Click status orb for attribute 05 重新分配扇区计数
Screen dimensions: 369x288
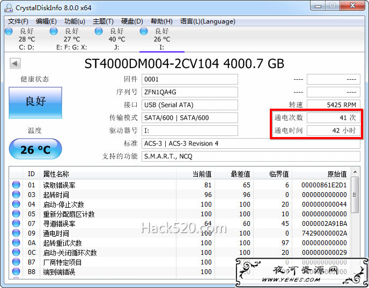16,214
